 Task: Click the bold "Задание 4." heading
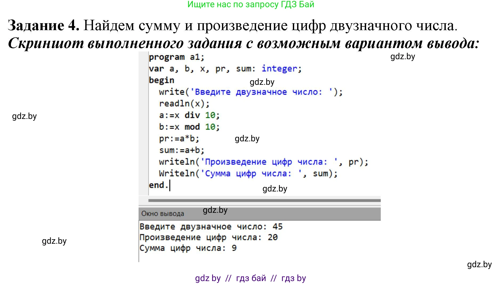(44, 26)
